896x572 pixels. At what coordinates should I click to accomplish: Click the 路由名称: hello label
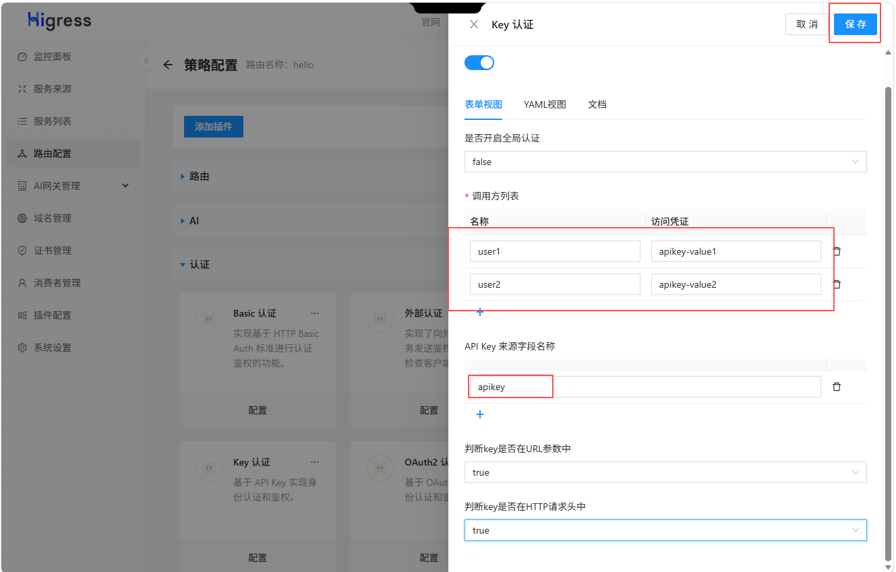[x=280, y=65]
